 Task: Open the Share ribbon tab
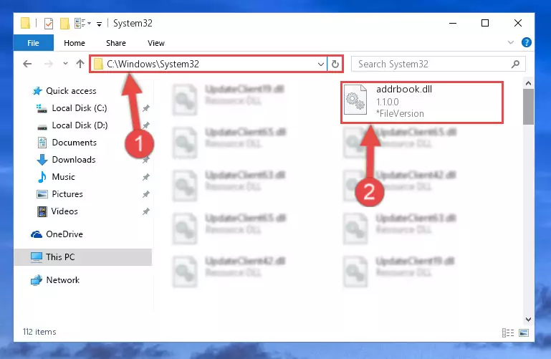point(116,43)
